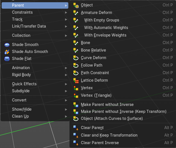Image resolution: width=176 pixels, height=148 pixels.
Task: Apply Shade Auto Smooth
Action: [35, 52]
